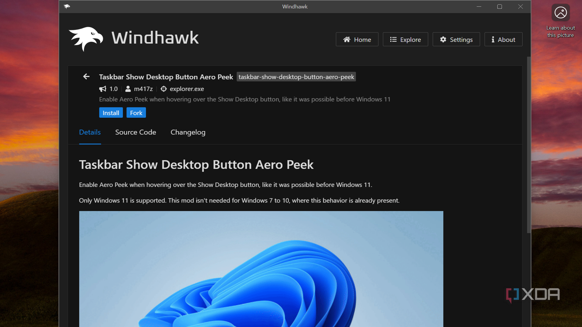Click the eagle icon in the title bar
Image resolution: width=582 pixels, height=327 pixels.
[x=67, y=6]
